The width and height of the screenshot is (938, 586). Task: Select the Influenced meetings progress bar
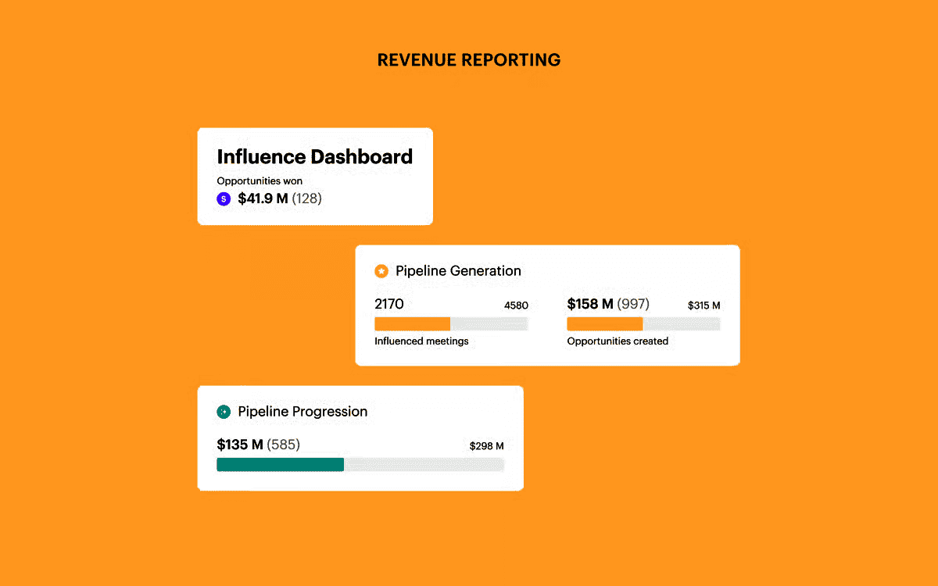point(451,323)
